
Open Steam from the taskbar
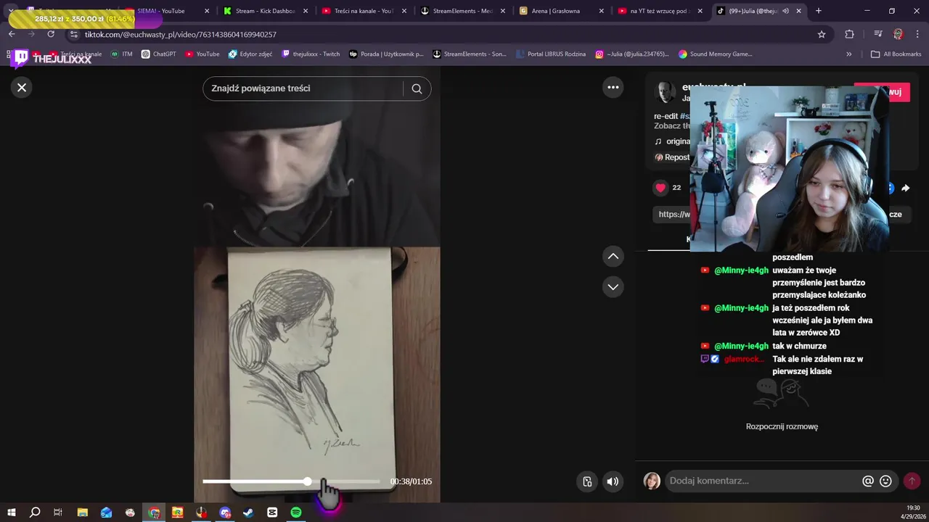tap(248, 512)
